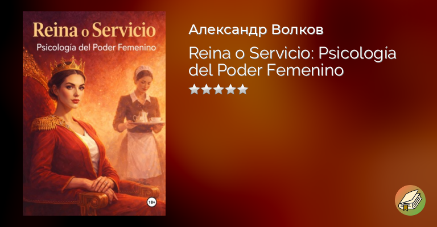Click the 18+ age rating badge
The height and width of the screenshot is (227, 437).
(x=151, y=202)
